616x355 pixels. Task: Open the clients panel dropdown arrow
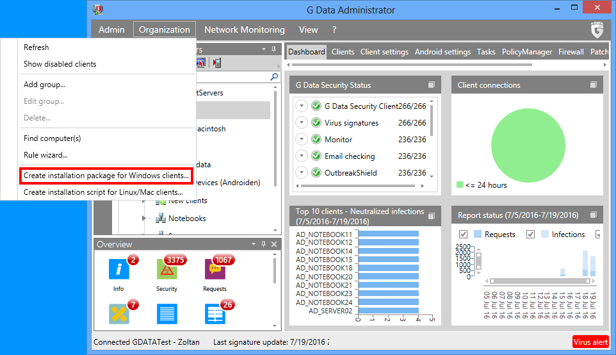[x=264, y=49]
